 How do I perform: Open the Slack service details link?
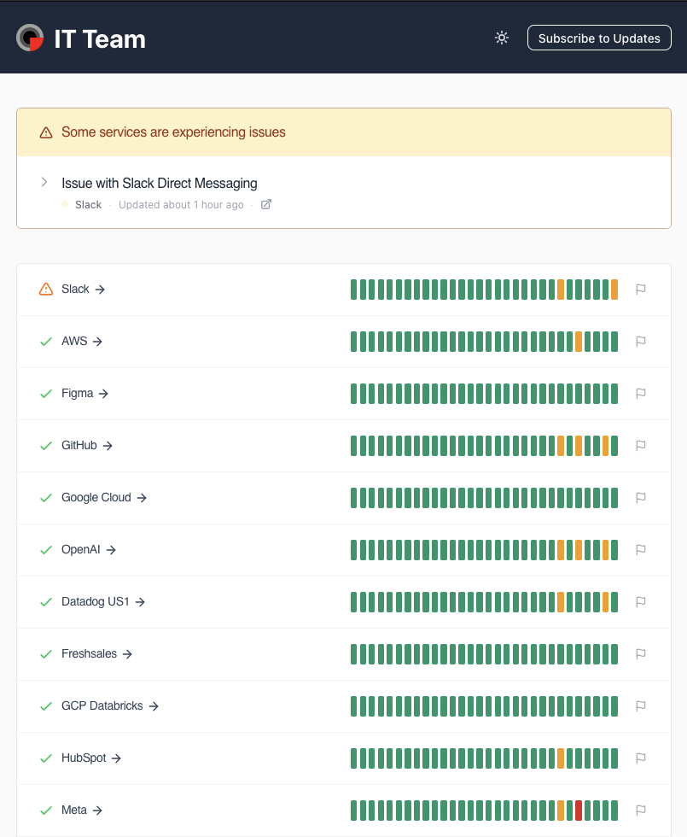pyautogui.click(x=83, y=290)
